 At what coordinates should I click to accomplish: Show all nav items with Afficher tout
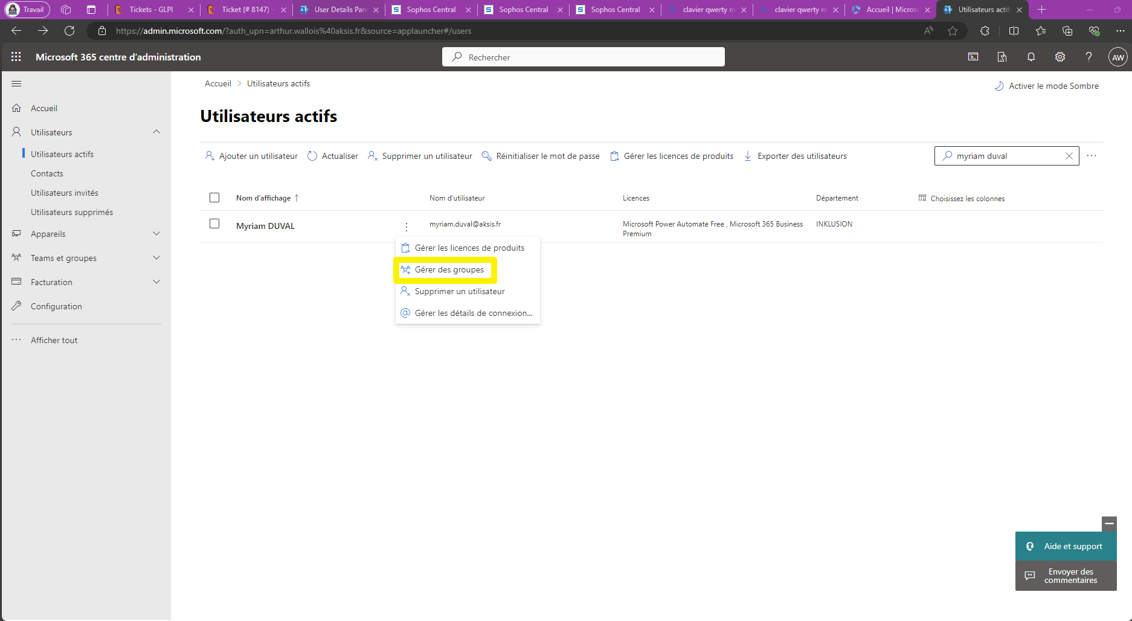pos(54,340)
